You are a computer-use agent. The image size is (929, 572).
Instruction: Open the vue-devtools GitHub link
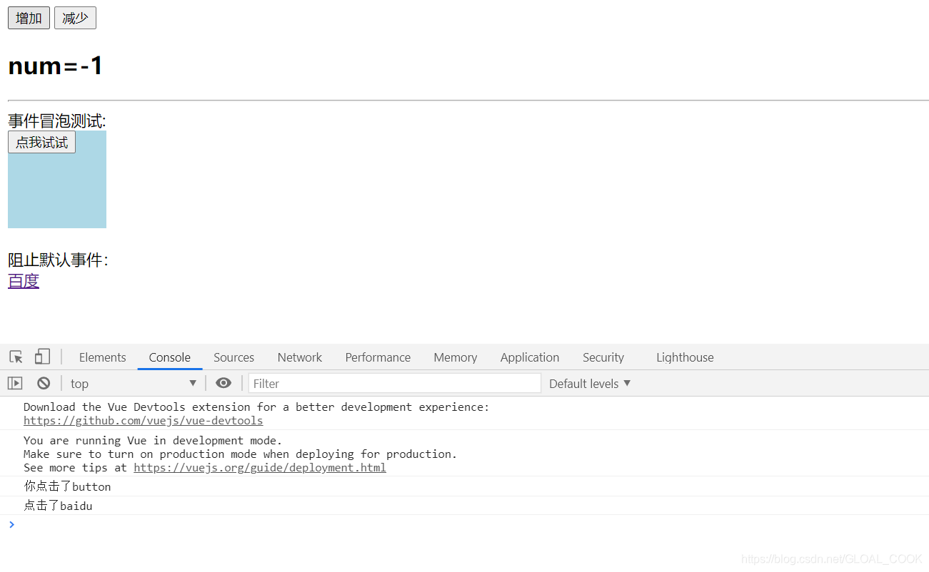(x=143, y=421)
